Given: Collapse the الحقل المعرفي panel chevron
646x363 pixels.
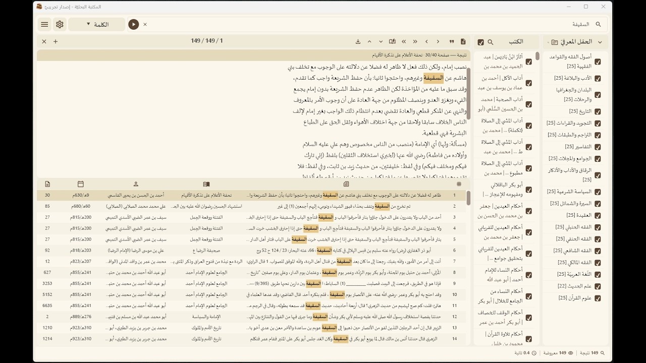Looking at the screenshot, I should coord(600,42).
